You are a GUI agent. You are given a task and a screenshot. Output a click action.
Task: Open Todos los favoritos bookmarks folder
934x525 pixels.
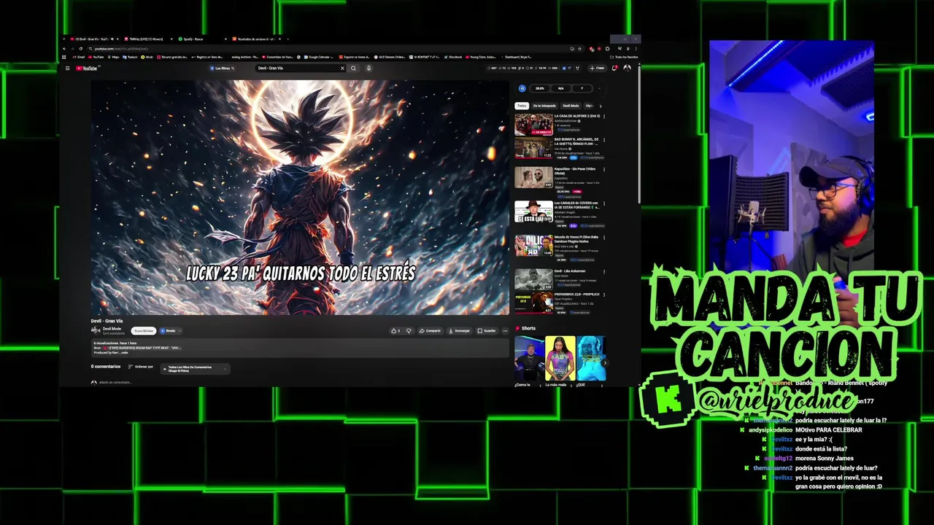coord(625,57)
